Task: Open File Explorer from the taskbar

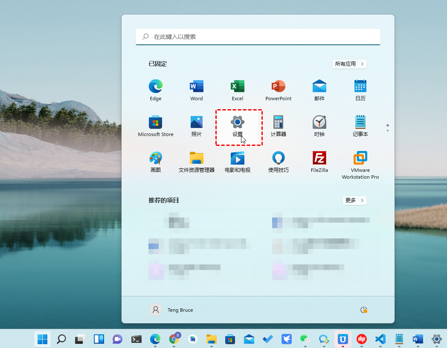Action: click(211, 339)
